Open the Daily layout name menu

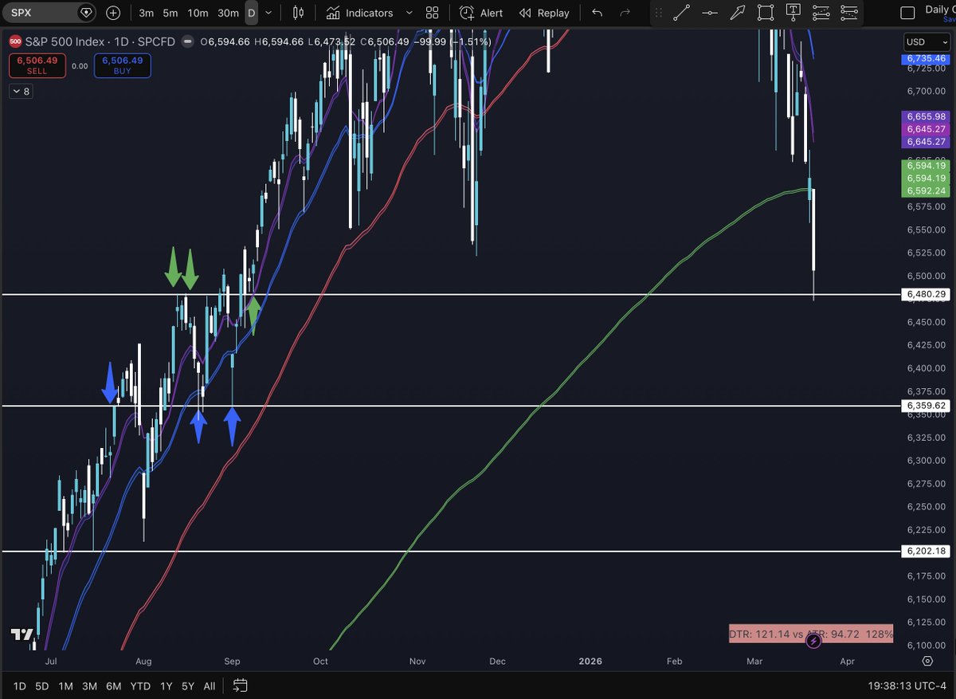tap(940, 11)
